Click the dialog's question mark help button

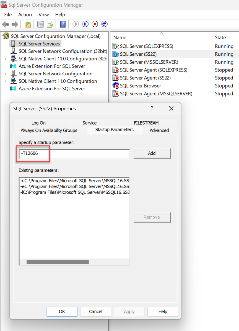(152, 109)
